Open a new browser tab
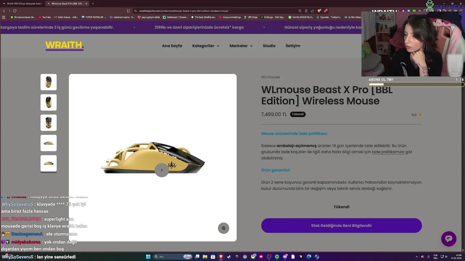The width and height of the screenshot is (465, 261). [93, 4]
